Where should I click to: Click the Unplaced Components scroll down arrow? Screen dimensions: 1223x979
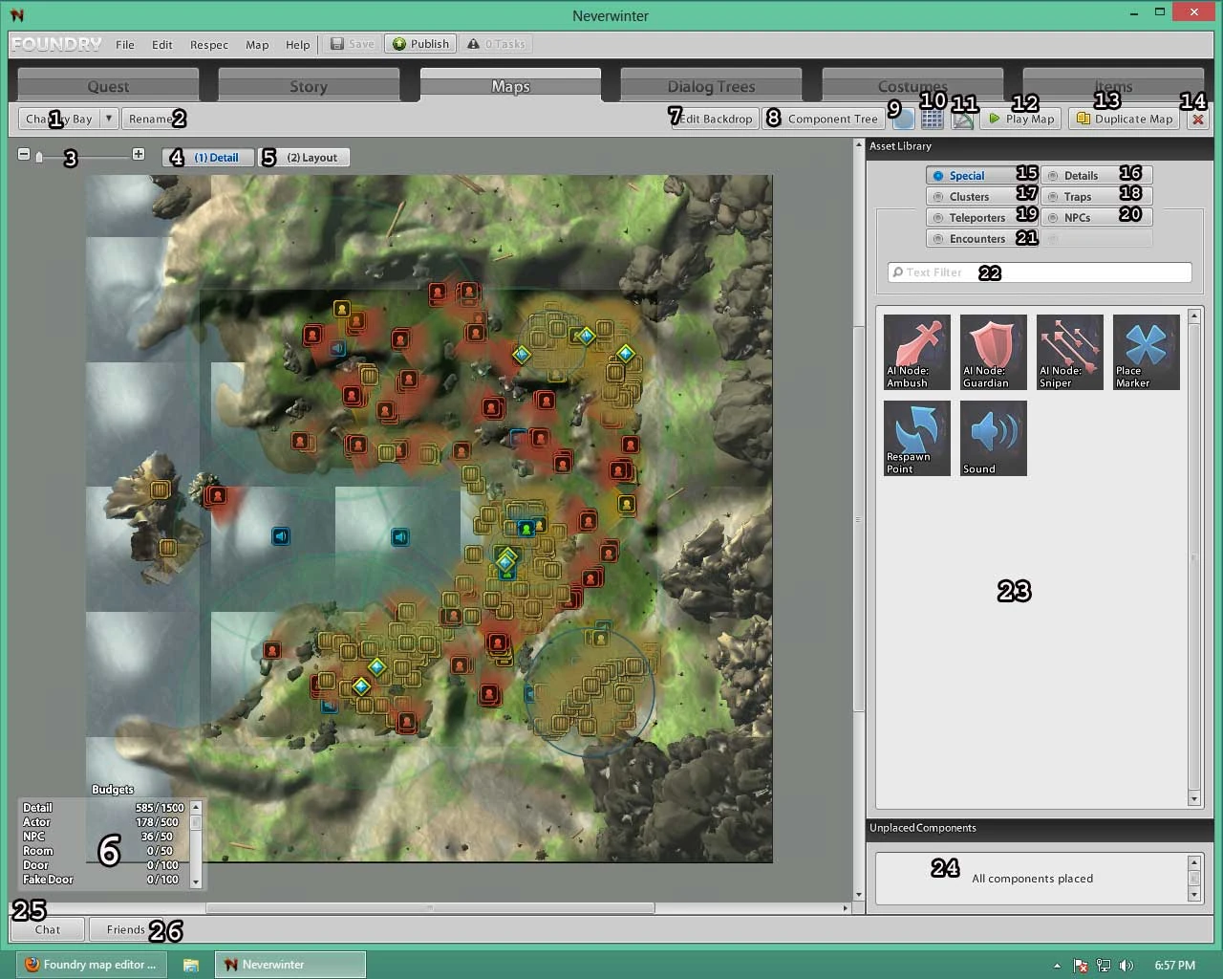pyautogui.click(x=1194, y=895)
